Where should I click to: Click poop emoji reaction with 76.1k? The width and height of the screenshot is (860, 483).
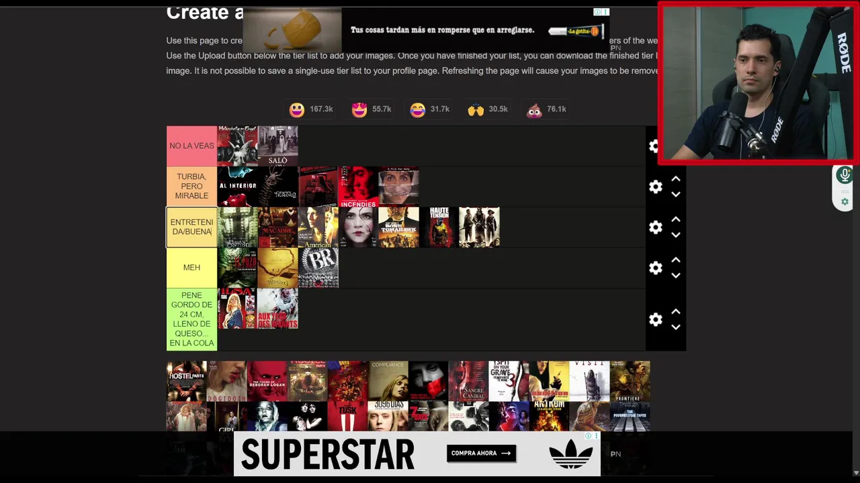[546, 109]
